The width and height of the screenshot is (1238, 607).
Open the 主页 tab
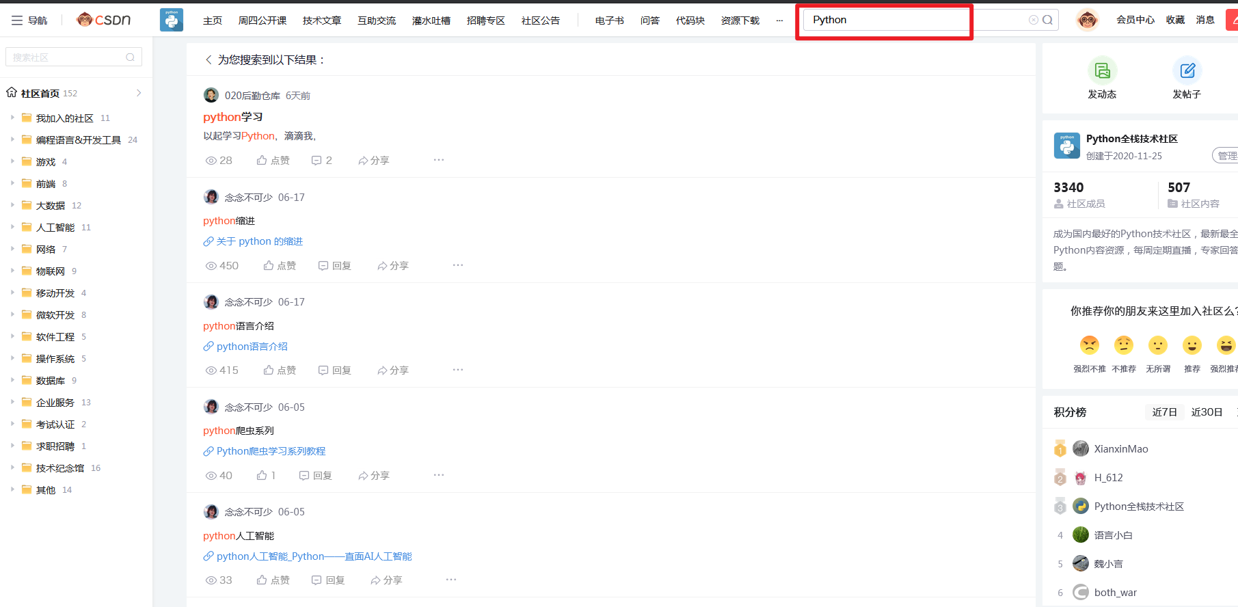tap(213, 21)
